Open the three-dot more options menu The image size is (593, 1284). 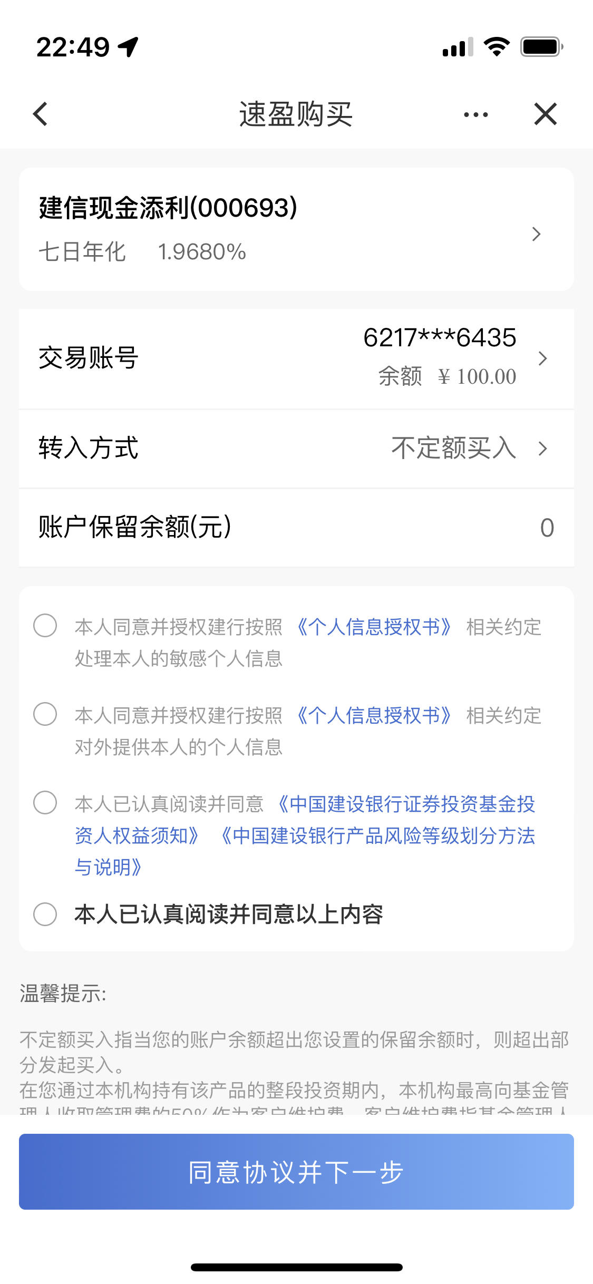(x=475, y=114)
